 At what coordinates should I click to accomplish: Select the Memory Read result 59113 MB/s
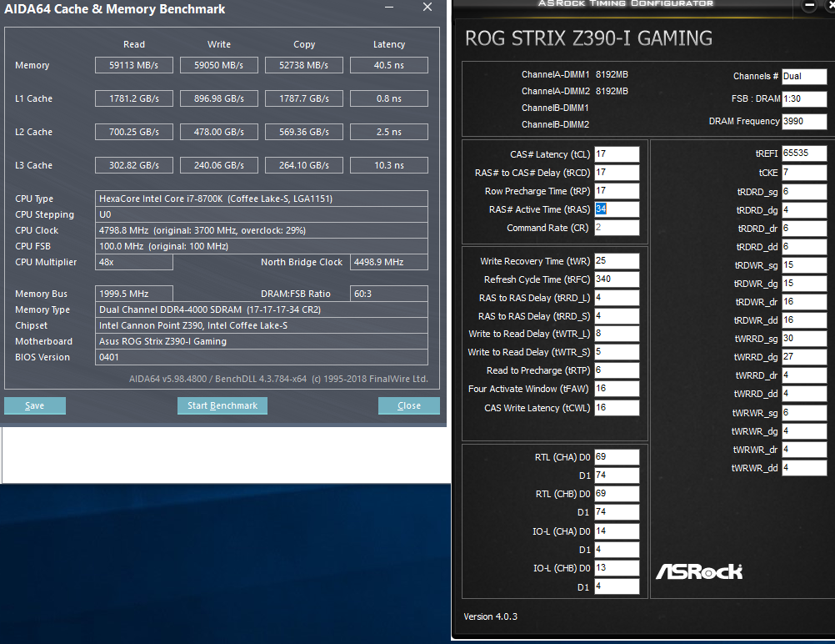click(133, 65)
